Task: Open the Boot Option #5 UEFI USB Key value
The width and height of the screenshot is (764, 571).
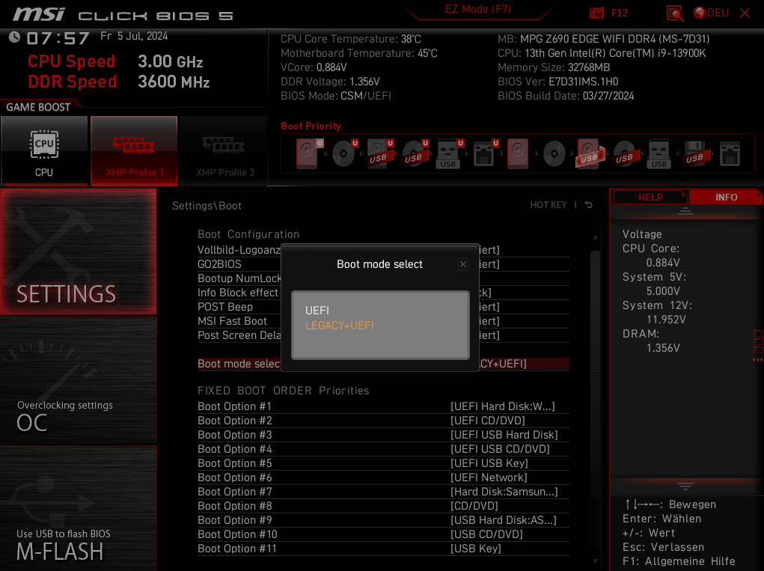Action: coord(489,462)
